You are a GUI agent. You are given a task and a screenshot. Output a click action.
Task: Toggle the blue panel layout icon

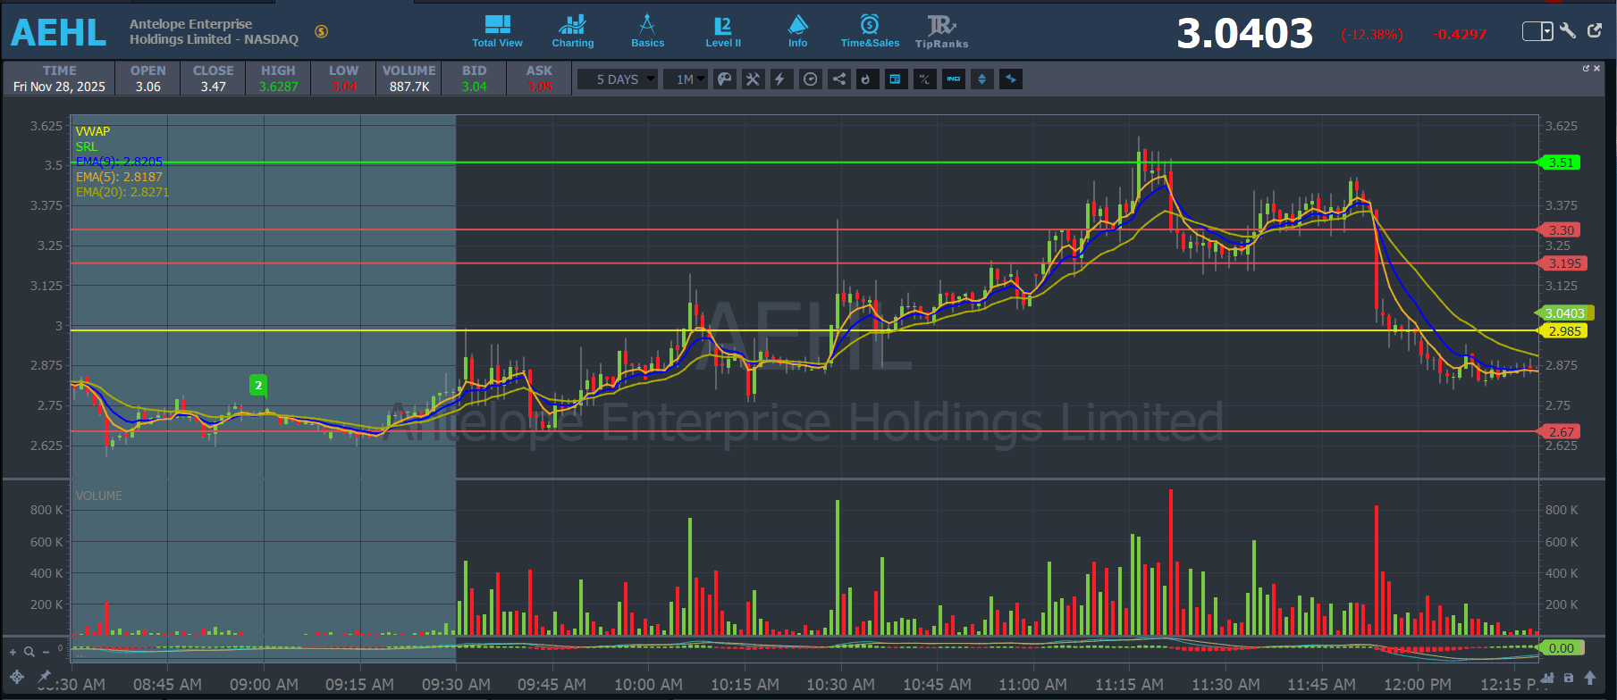tap(896, 79)
